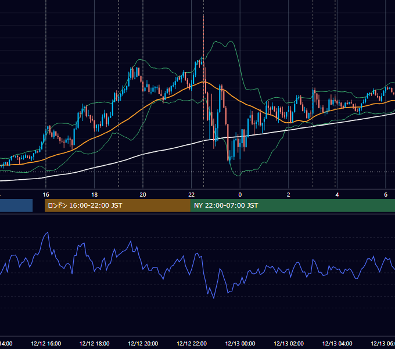
Task: Click the 12/13 02:00 date label
Action: pyautogui.click(x=289, y=343)
